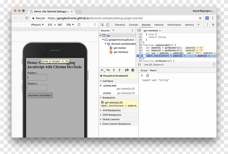Bookmark this page with star icon
This screenshot has width=228, height=154.
(x=200, y=18)
